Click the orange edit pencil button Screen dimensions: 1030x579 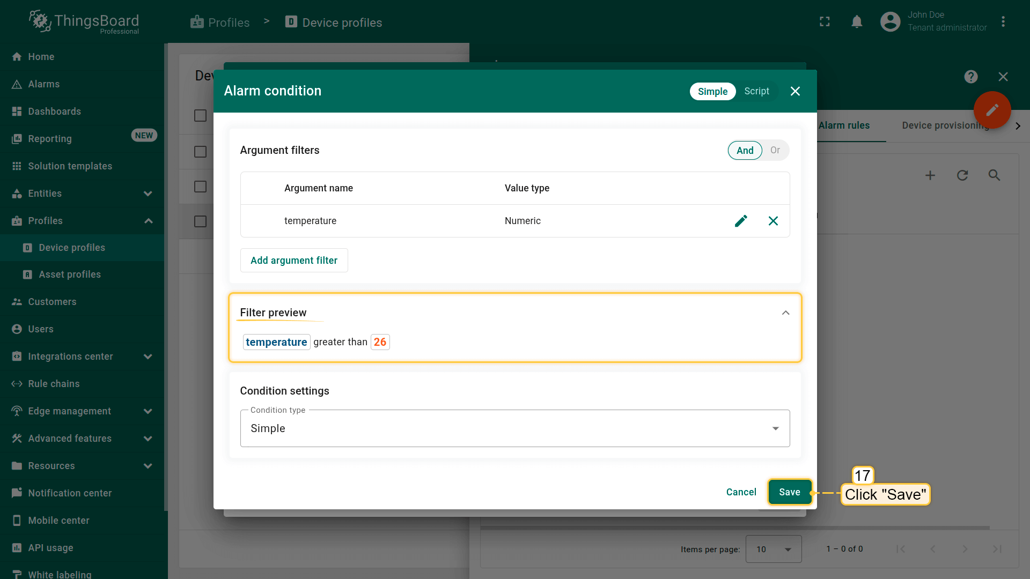tap(992, 110)
